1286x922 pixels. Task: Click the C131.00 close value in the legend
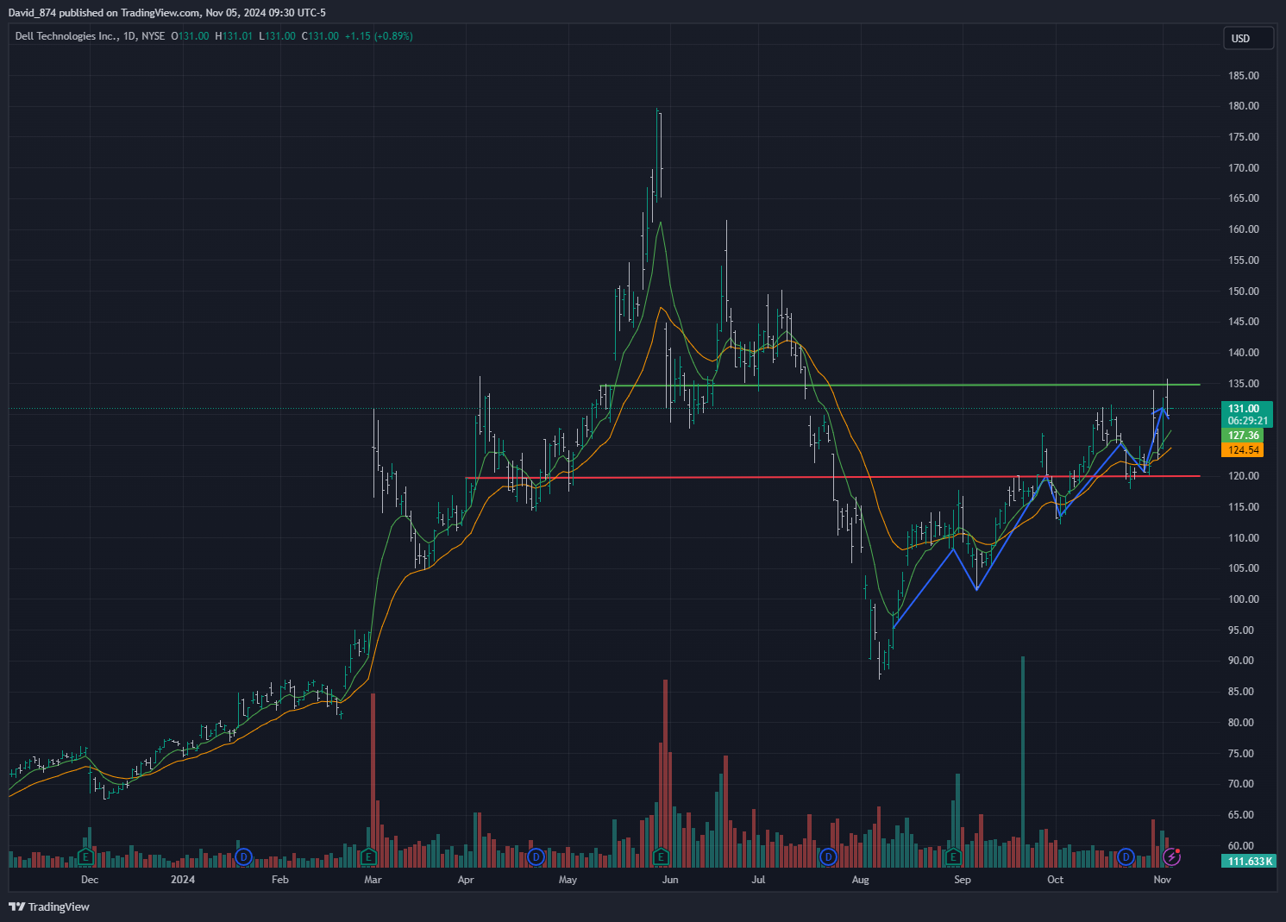click(320, 36)
